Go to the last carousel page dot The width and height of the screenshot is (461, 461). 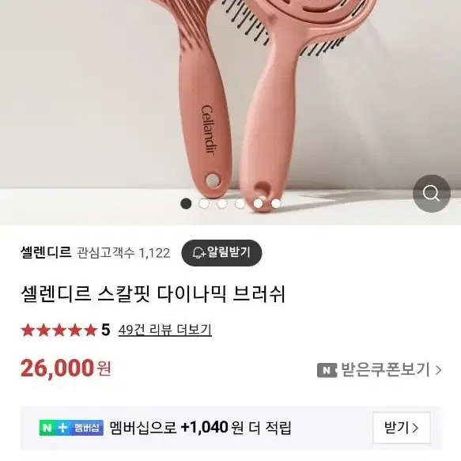click(276, 203)
